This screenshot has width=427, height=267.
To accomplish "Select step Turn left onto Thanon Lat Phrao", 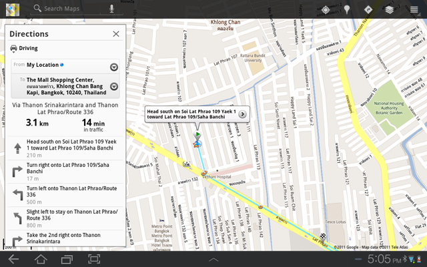I will tap(65, 195).
